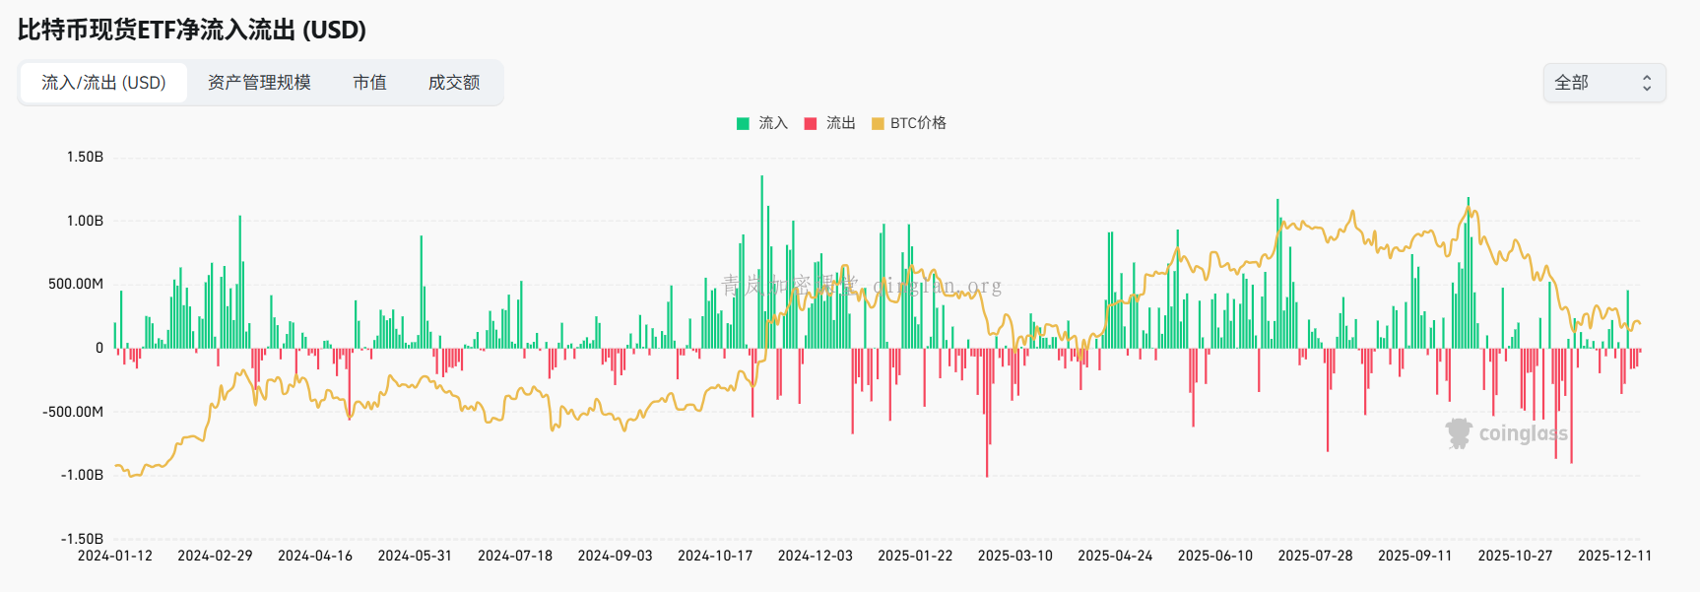This screenshot has width=1700, height=592.
Task: Click the 1.50B y-axis label
Action: (x=85, y=157)
